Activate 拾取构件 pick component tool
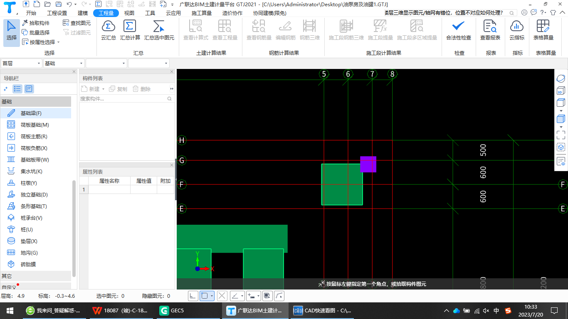This screenshot has width=568, height=319. 36,23
